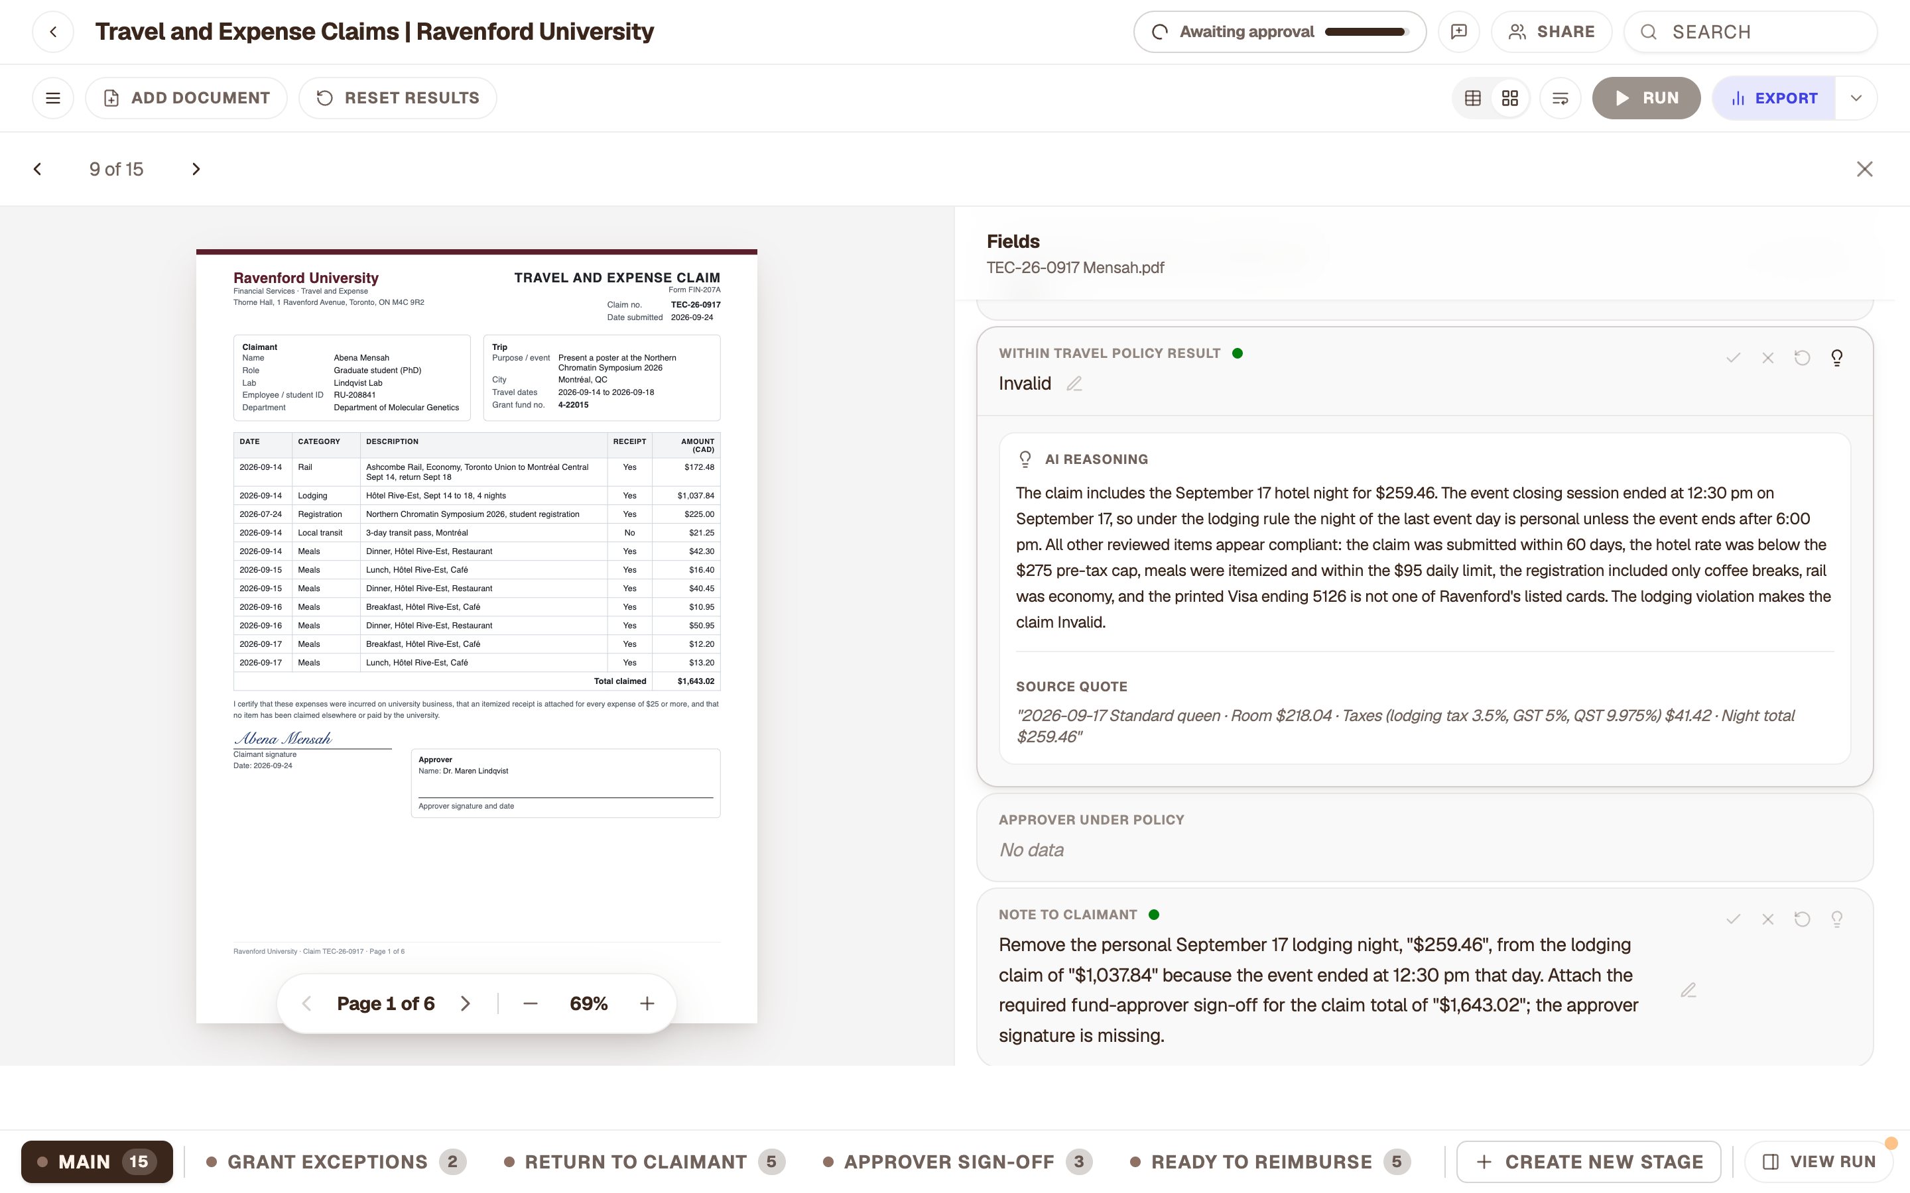Open the hamburger menu in the toolbar

(53, 98)
